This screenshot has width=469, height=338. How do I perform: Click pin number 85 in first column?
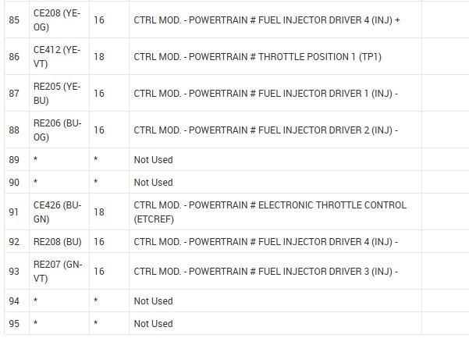(x=12, y=21)
